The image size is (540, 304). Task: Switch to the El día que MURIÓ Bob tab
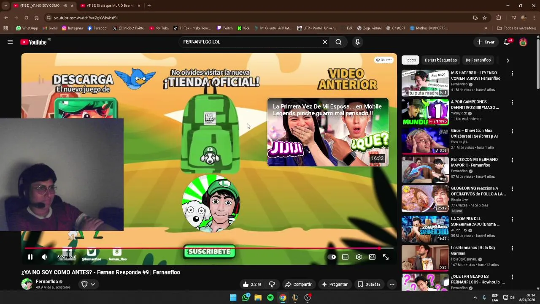tap(109, 5)
